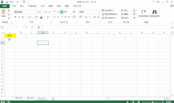Screen dimensions: 174x103
Task: Click the AutoSum sigma icon
Action: [134, 10]
